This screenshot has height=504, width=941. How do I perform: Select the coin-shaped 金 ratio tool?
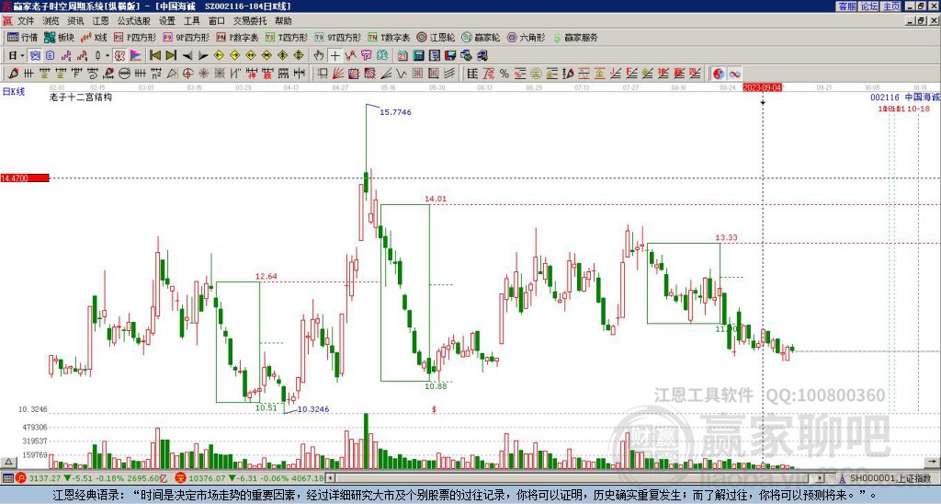tap(536, 74)
